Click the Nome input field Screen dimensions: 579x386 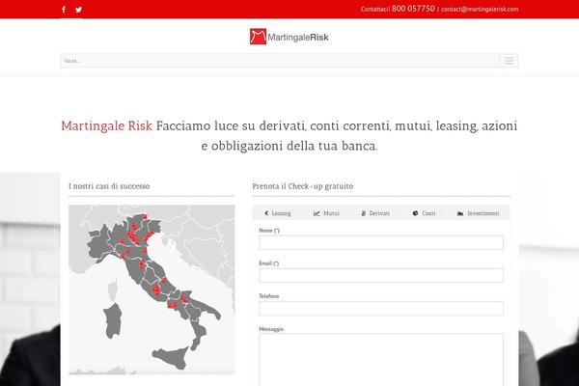point(381,242)
